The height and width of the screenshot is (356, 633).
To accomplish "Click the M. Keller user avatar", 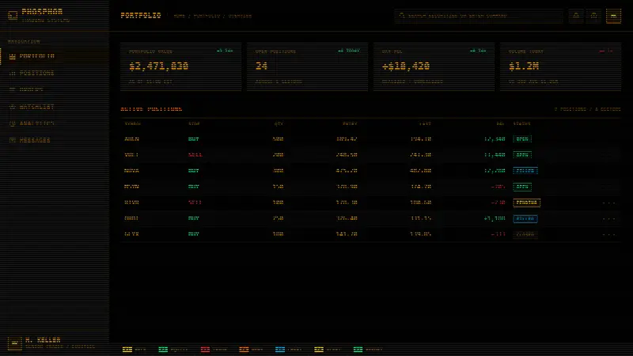I will tap(14, 343).
